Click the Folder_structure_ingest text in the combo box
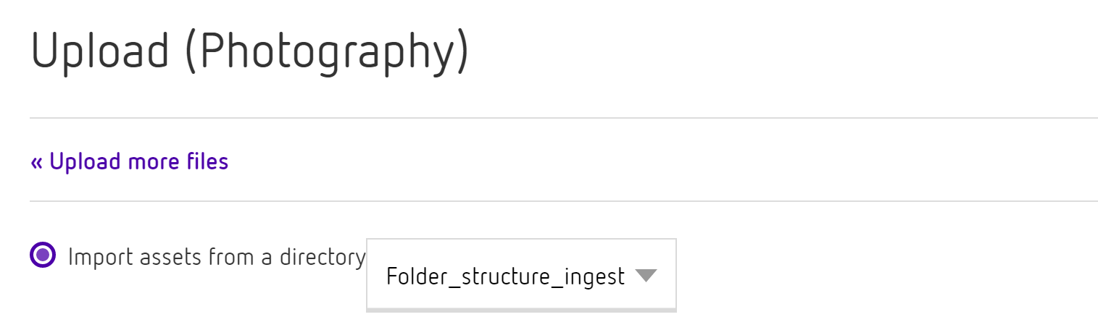1098x330 pixels. 505,276
